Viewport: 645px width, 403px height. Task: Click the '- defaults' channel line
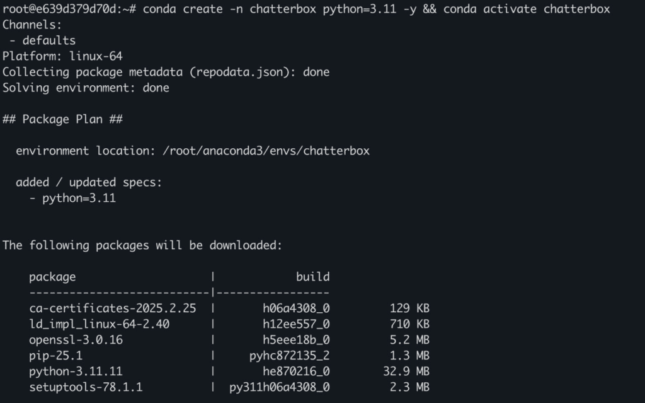coord(42,40)
